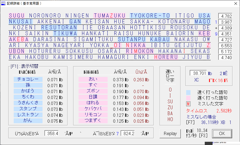Select fast word かばう
The height and width of the screenshot is (145, 240).
[x=28, y=91]
